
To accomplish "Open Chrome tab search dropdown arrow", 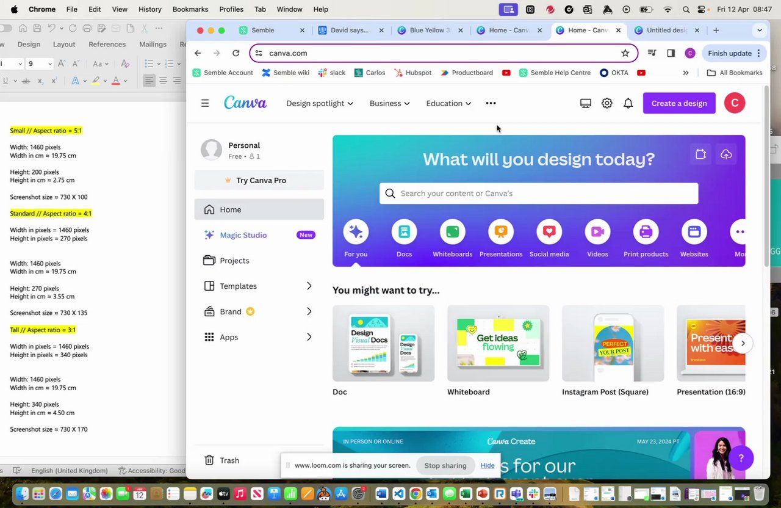I will pos(759,30).
